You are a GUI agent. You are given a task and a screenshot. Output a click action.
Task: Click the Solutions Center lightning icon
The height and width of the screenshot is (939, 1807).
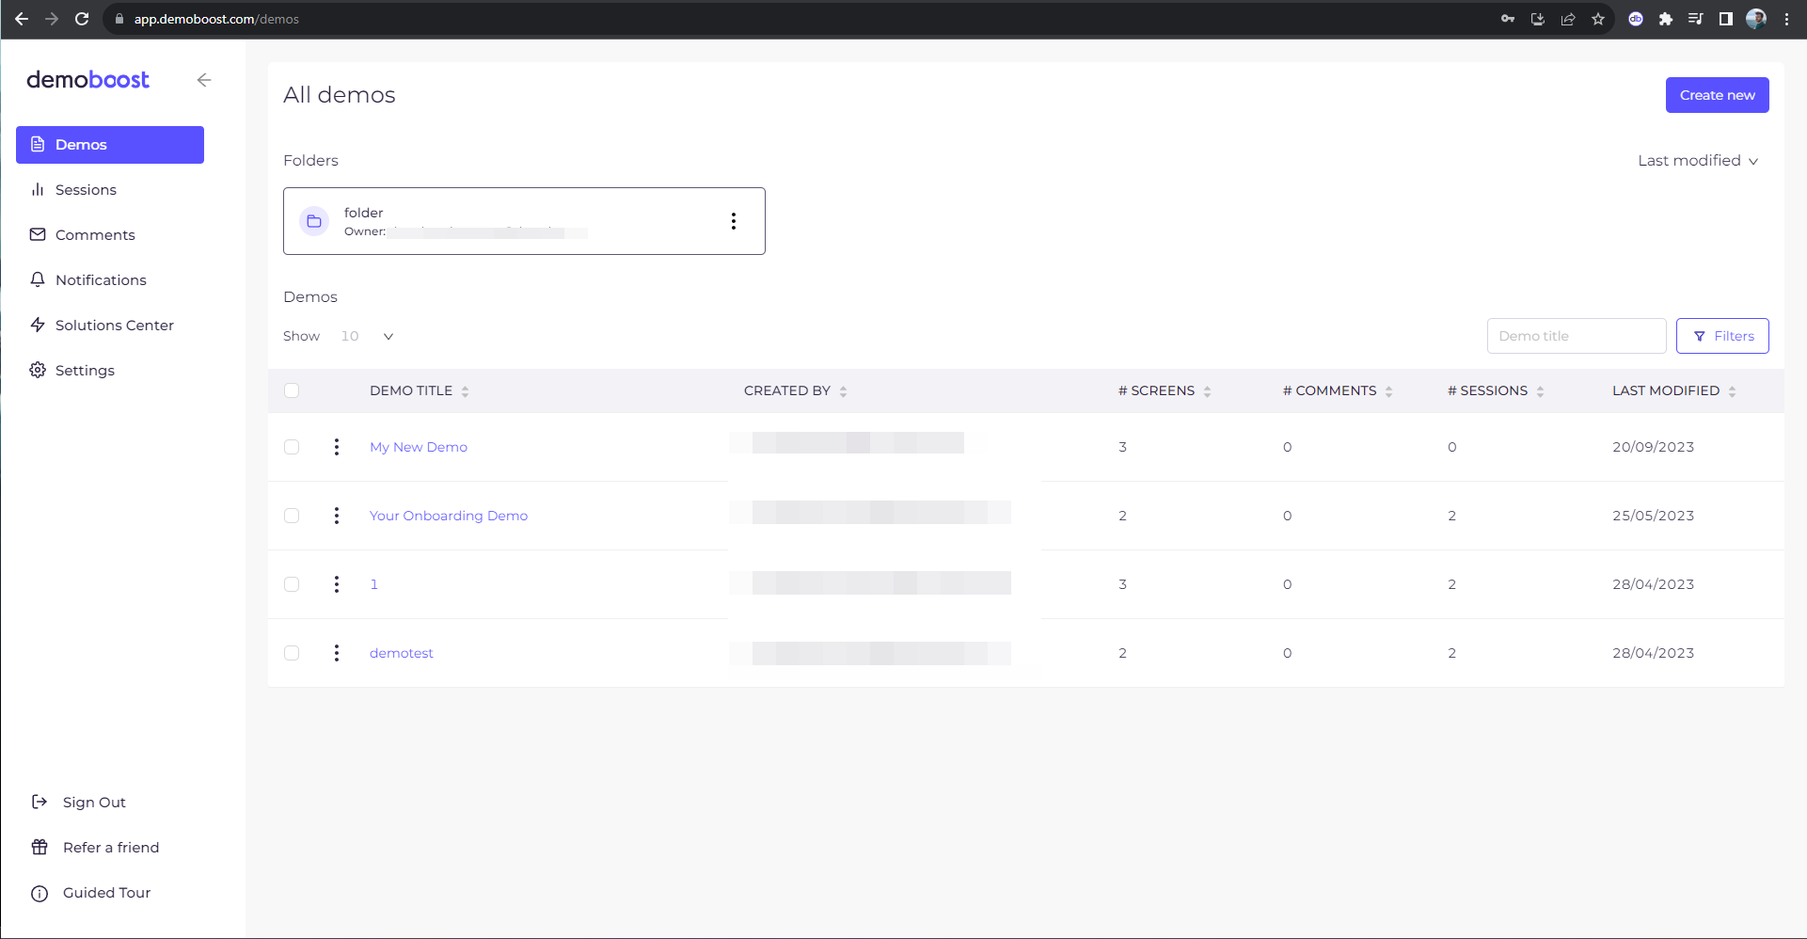(38, 325)
